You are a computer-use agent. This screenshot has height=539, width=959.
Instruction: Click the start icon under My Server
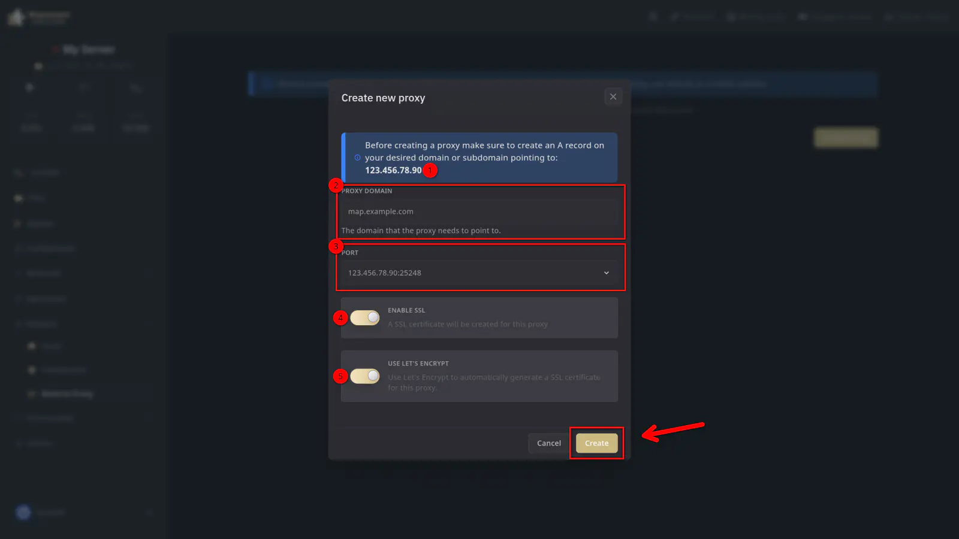(x=30, y=88)
